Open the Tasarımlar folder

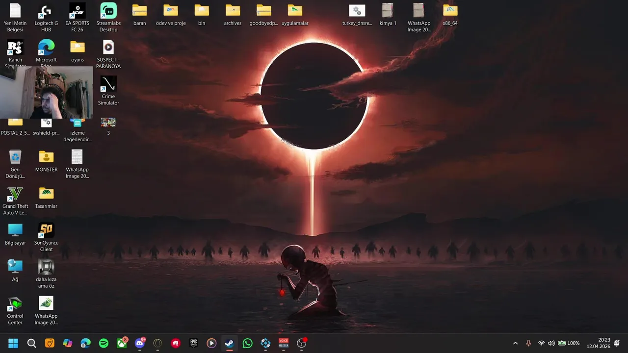pyautogui.click(x=46, y=198)
